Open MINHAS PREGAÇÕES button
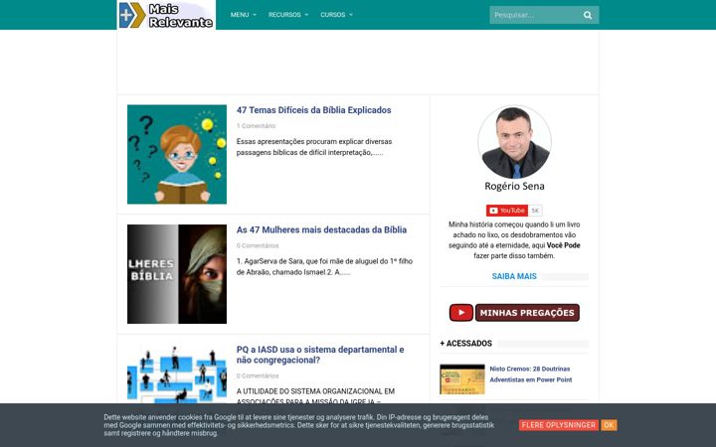The height and width of the screenshot is (447, 716). (x=527, y=313)
